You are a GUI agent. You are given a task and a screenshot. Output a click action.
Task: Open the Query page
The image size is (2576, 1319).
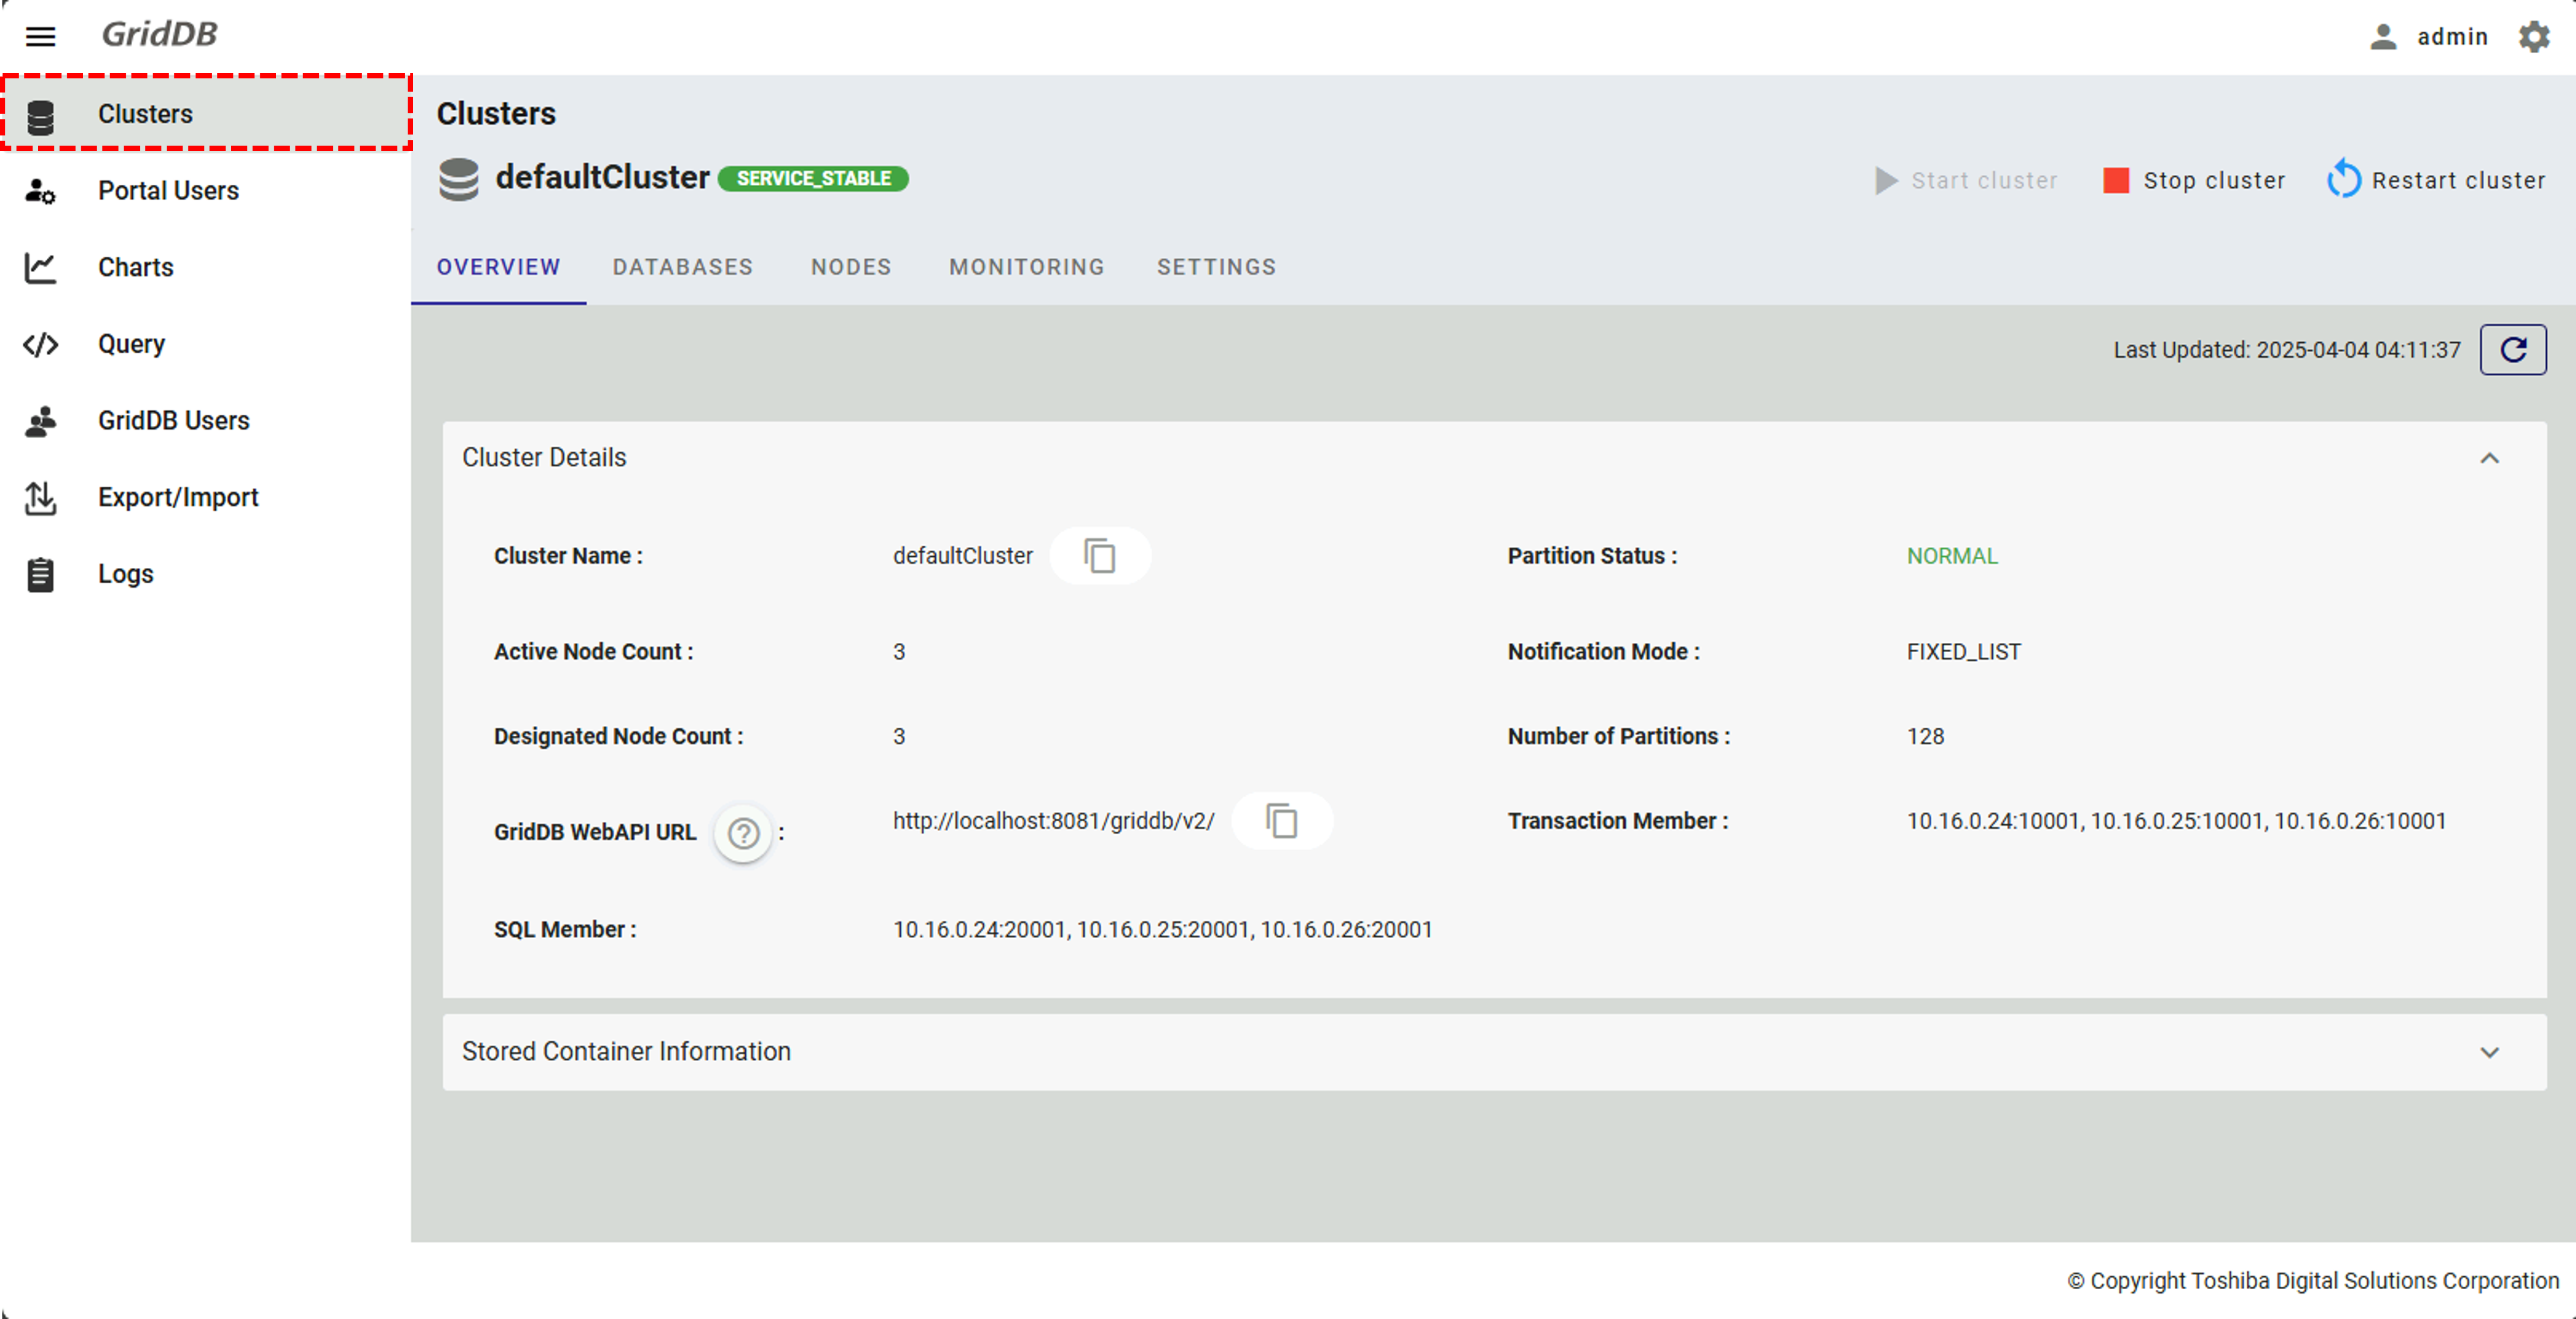[x=131, y=344]
